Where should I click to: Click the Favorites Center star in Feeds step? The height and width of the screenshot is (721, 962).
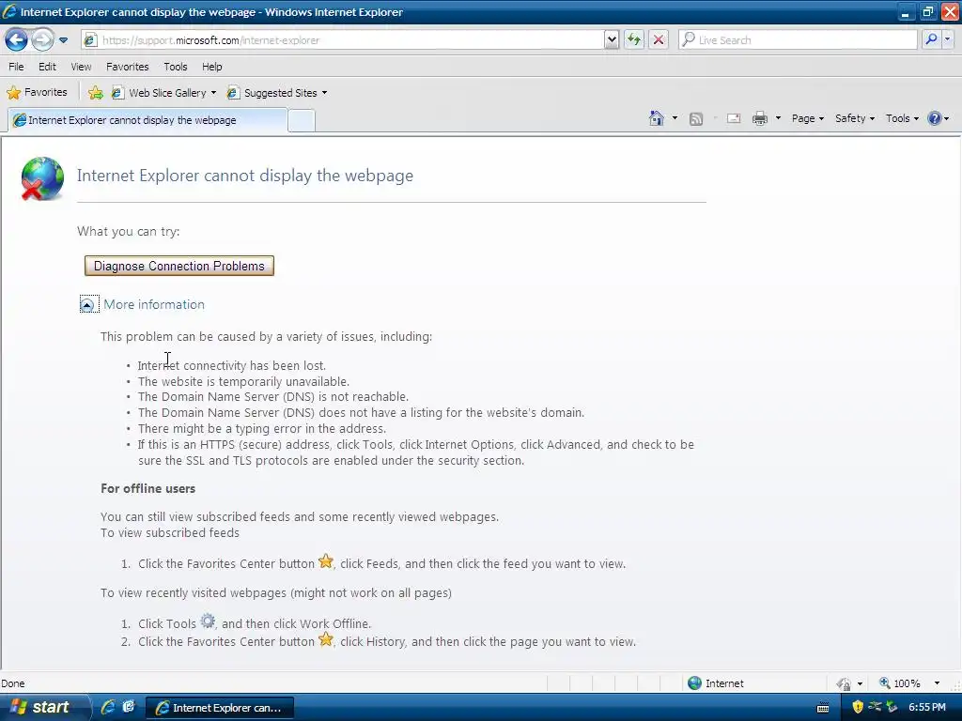point(326,561)
